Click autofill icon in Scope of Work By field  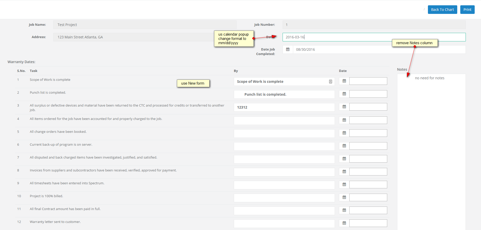pos(330,82)
